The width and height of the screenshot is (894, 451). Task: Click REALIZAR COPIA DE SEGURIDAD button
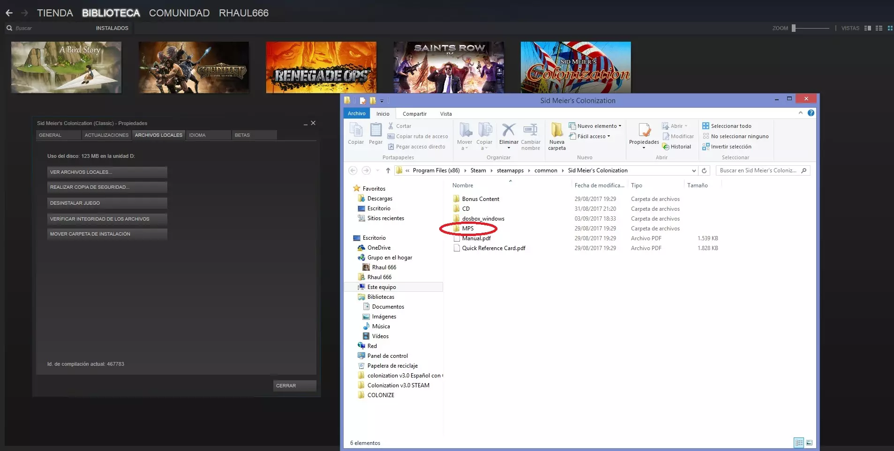click(107, 187)
